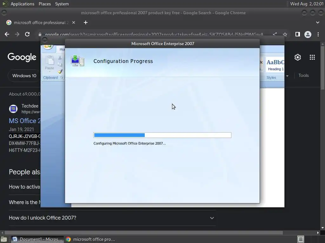
Task: Open Google quick settings gear
Action: pos(298,57)
